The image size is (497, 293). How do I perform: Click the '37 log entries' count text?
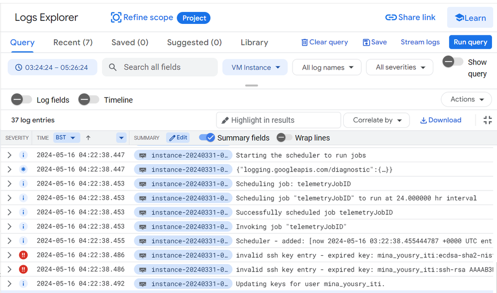33,120
